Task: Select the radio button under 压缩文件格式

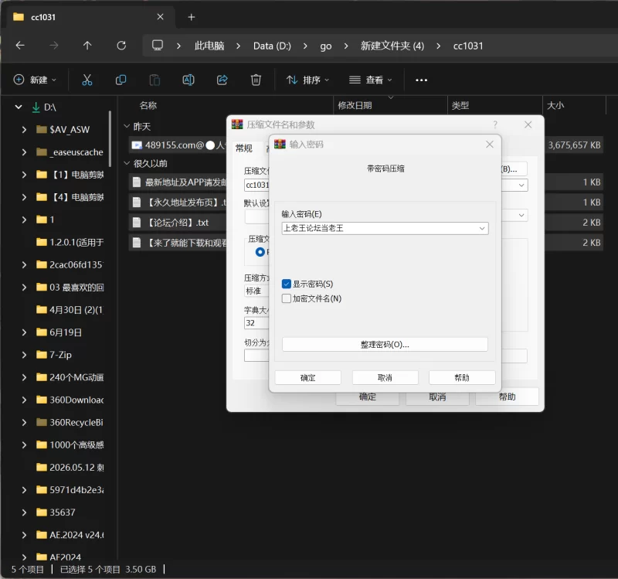Action: (x=260, y=252)
